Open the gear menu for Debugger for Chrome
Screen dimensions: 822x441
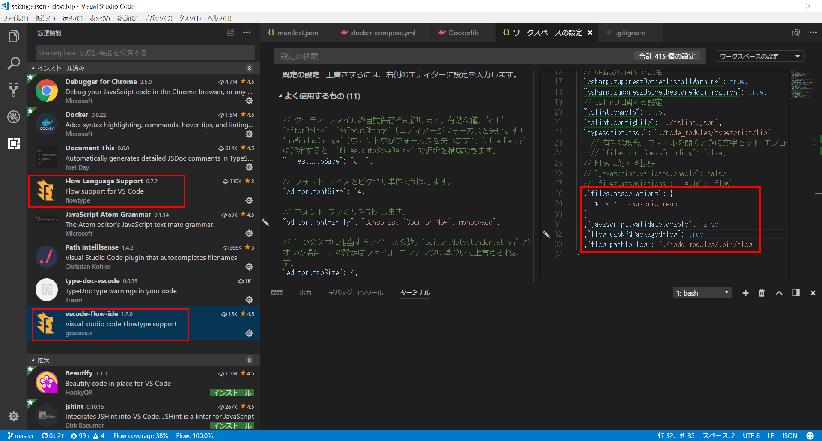249,101
